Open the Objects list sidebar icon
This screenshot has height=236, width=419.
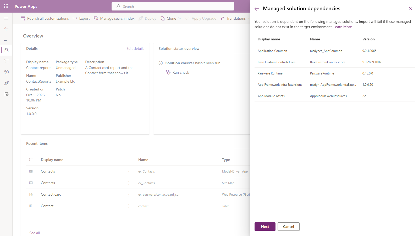[7, 61]
